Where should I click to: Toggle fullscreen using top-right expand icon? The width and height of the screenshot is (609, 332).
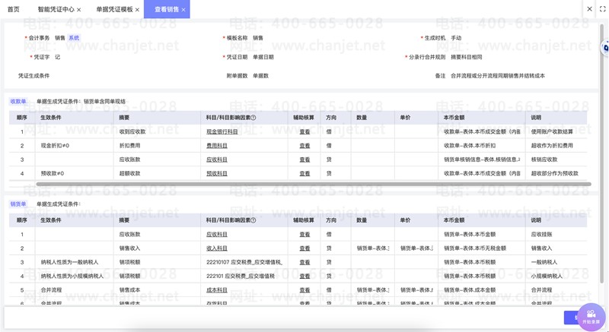602,9
